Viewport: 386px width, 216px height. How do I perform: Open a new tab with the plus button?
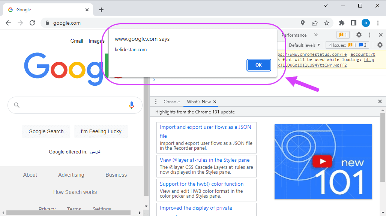pos(101,10)
